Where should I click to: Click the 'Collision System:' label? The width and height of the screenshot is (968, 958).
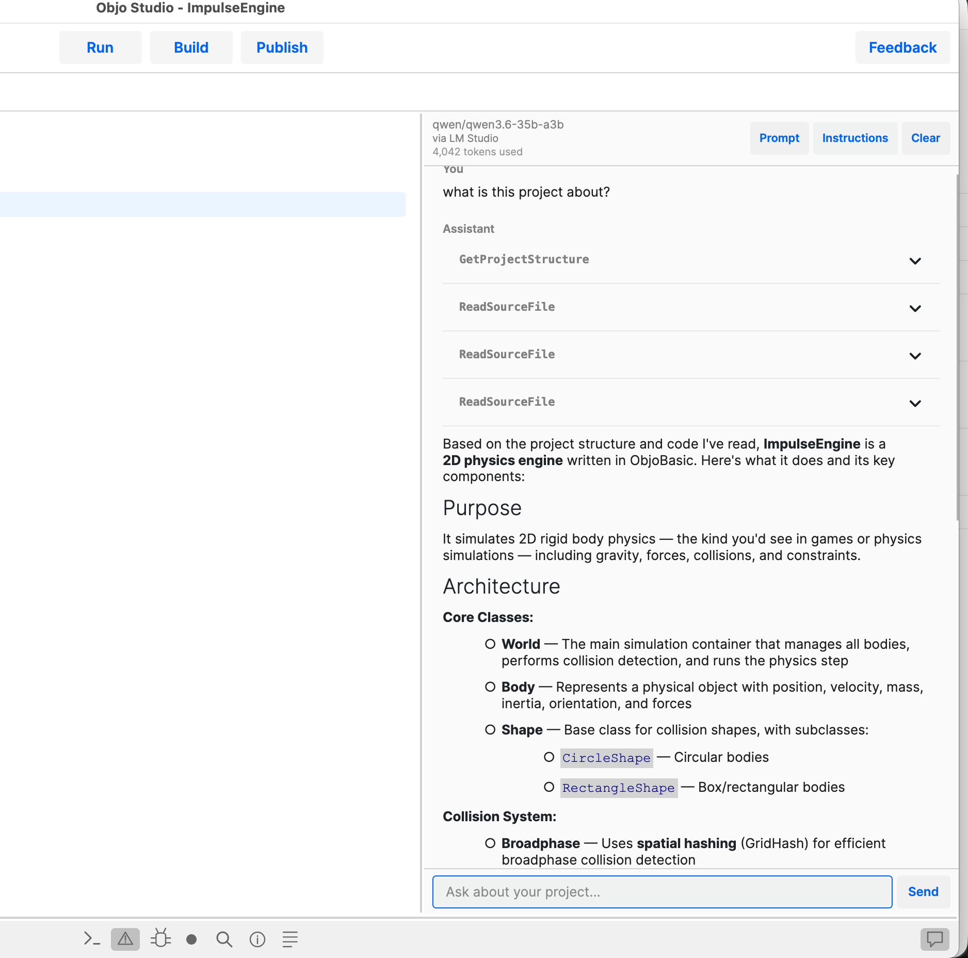pyautogui.click(x=499, y=817)
